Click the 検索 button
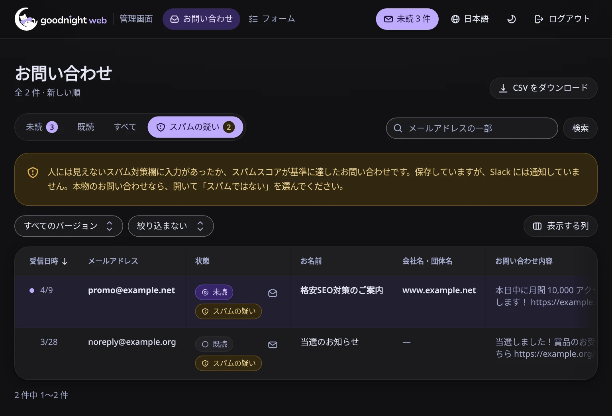612x416 pixels. [580, 128]
